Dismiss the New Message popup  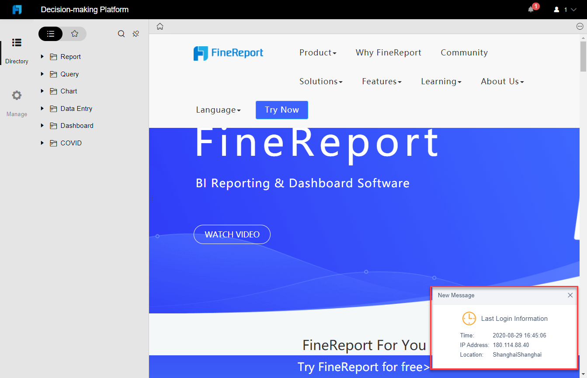click(570, 296)
